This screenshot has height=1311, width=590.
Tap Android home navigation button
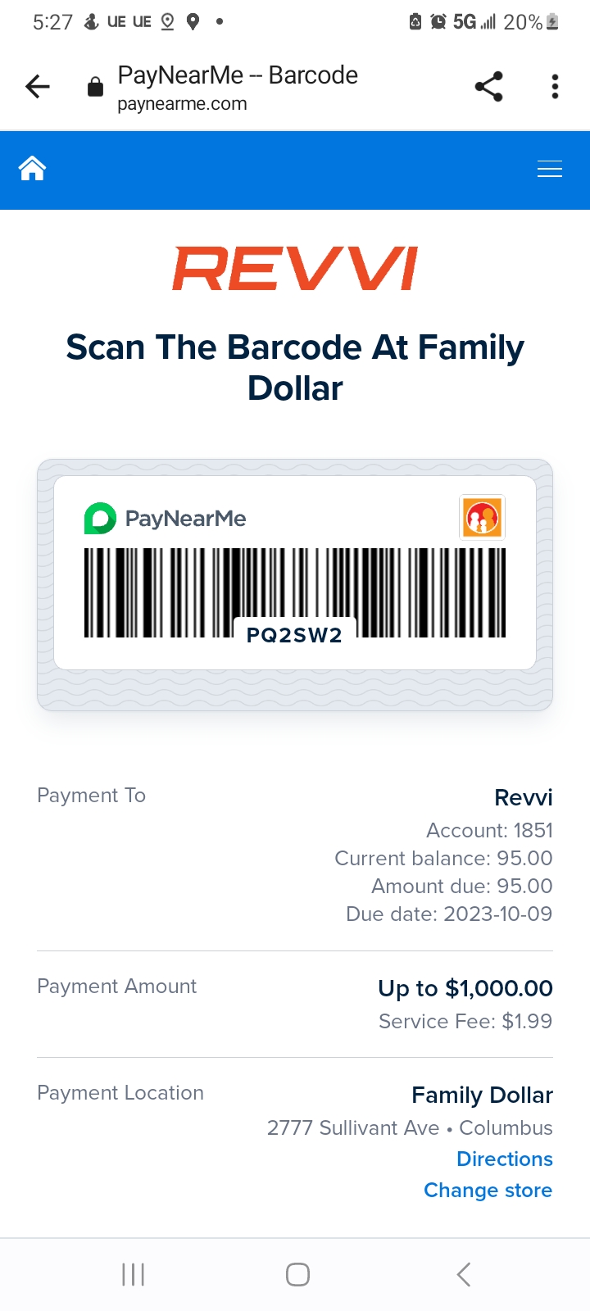[297, 1274]
